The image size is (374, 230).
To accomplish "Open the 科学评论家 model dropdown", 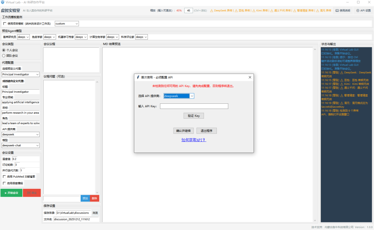I will [141, 37].
